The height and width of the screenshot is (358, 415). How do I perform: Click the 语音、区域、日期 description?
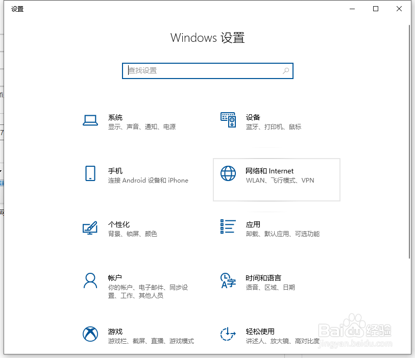point(270,288)
